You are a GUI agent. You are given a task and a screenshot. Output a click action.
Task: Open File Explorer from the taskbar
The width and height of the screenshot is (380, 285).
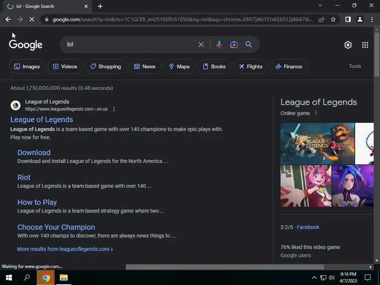pyautogui.click(x=64, y=278)
